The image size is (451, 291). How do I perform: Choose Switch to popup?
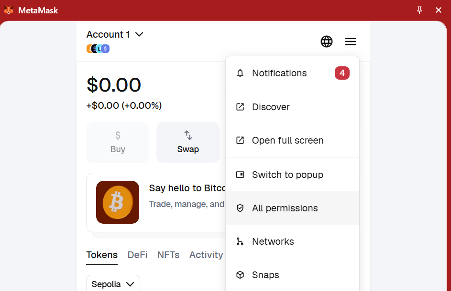tap(292, 175)
